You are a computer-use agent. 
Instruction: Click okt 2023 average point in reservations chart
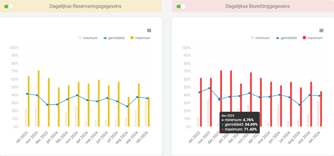[x=27, y=94]
